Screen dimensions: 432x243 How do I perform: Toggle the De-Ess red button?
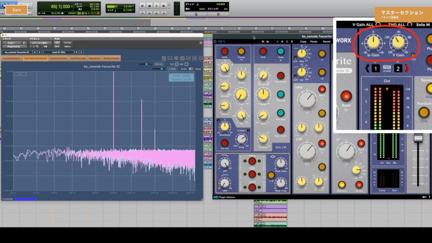224,143
